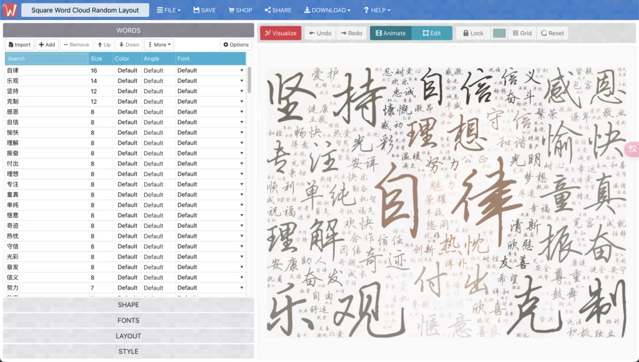Expand the STYLE panel
The height and width of the screenshot is (362, 639).
pyautogui.click(x=129, y=351)
